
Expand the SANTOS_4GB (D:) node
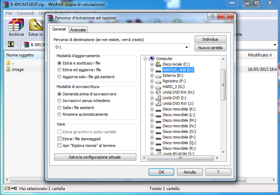[152, 70]
